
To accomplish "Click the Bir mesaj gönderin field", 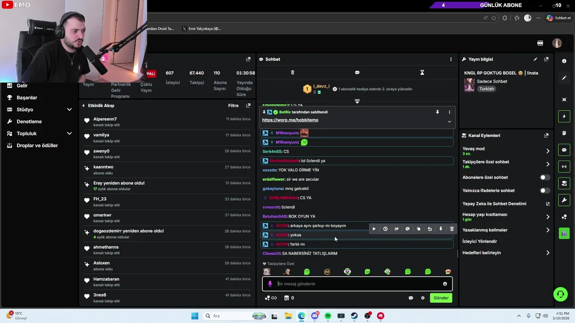I will tap(357, 284).
